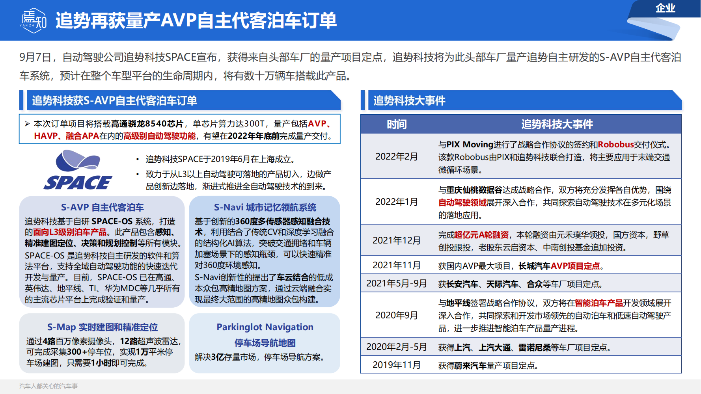This screenshot has width=701, height=394.
Task: Click the 停车场导航地图 subtitle
Action: 265,343
